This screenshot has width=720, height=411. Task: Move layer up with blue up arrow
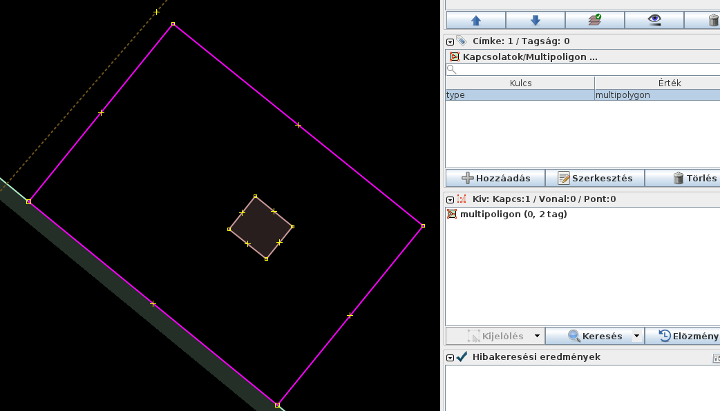[475, 20]
